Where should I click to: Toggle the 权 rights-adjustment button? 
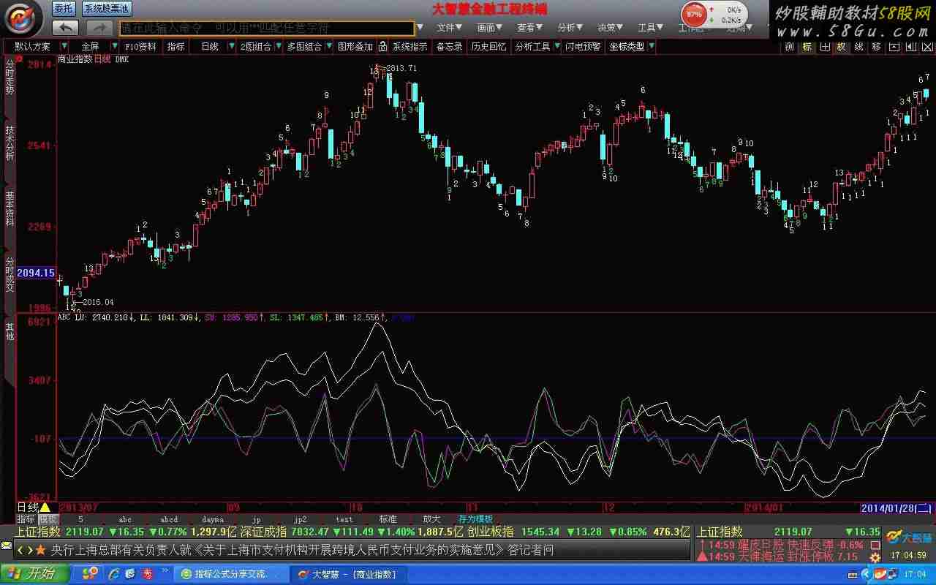point(841,47)
